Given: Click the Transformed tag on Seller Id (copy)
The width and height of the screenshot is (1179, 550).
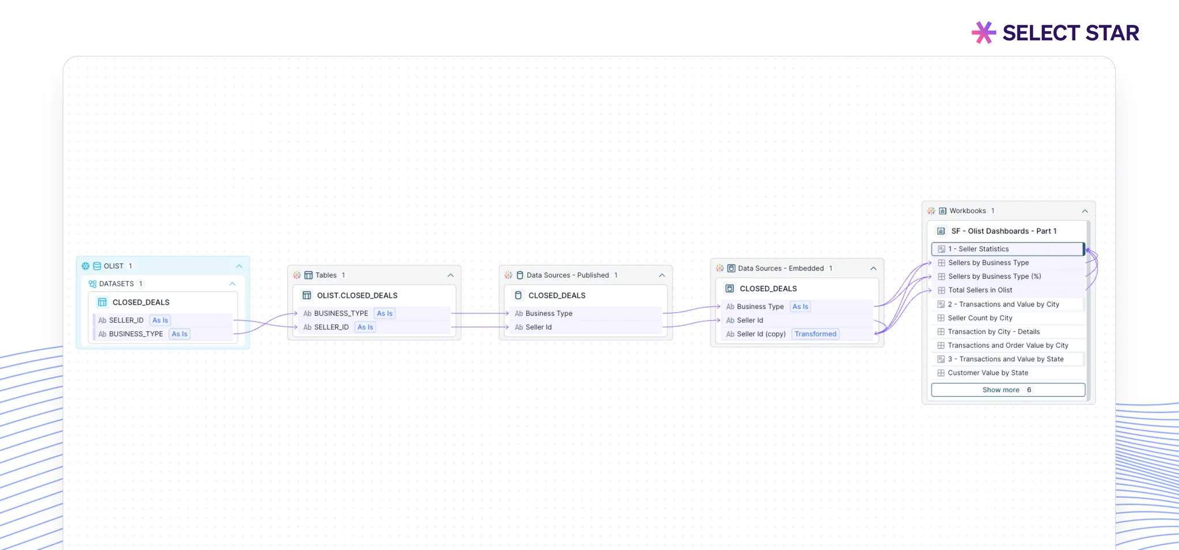Looking at the screenshot, I should click(815, 334).
